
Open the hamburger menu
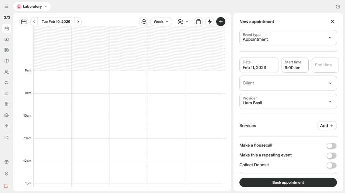click(6, 6)
